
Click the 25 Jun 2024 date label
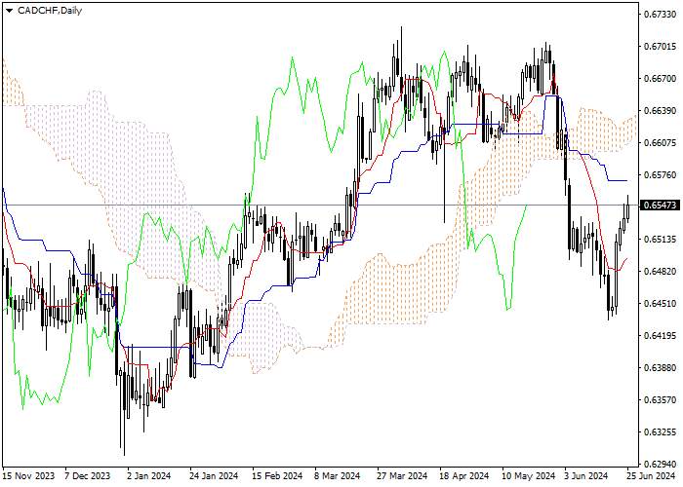[x=652, y=476]
